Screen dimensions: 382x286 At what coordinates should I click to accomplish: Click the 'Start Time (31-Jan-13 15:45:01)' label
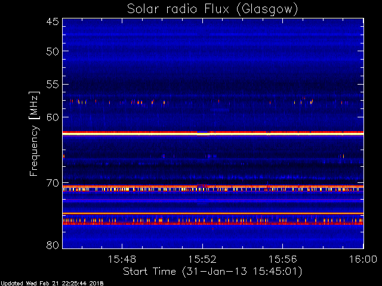pos(212,272)
